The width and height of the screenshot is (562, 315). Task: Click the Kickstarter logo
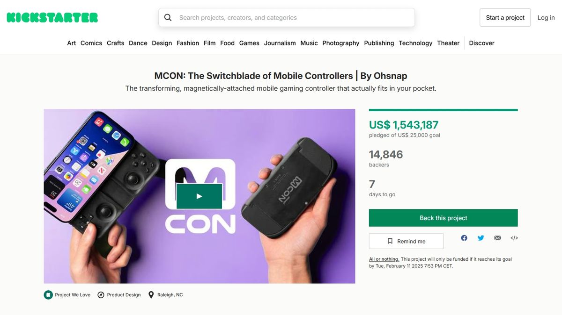click(x=52, y=18)
